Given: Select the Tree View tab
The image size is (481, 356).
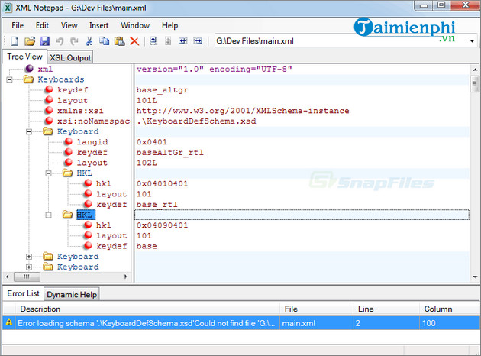Looking at the screenshot, I should tap(24, 57).
